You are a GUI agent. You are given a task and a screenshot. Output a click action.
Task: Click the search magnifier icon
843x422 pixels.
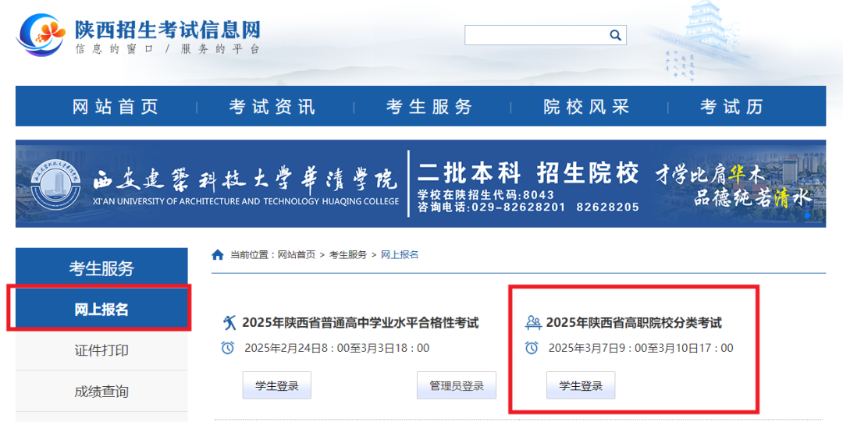click(x=615, y=35)
